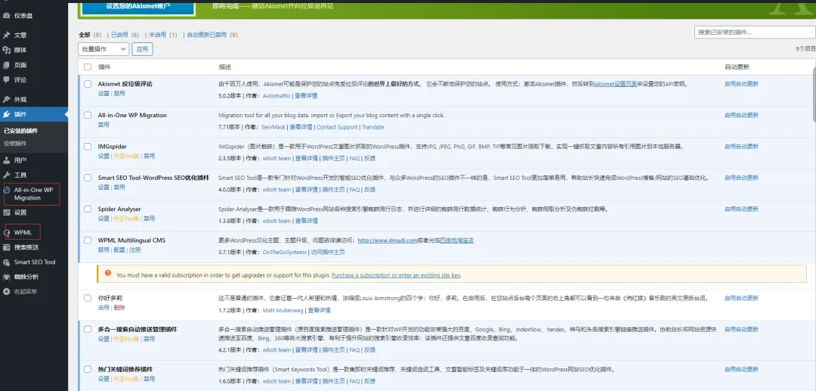Select the 页面 pages icon
This screenshot has height=391, width=816.
point(6,65)
